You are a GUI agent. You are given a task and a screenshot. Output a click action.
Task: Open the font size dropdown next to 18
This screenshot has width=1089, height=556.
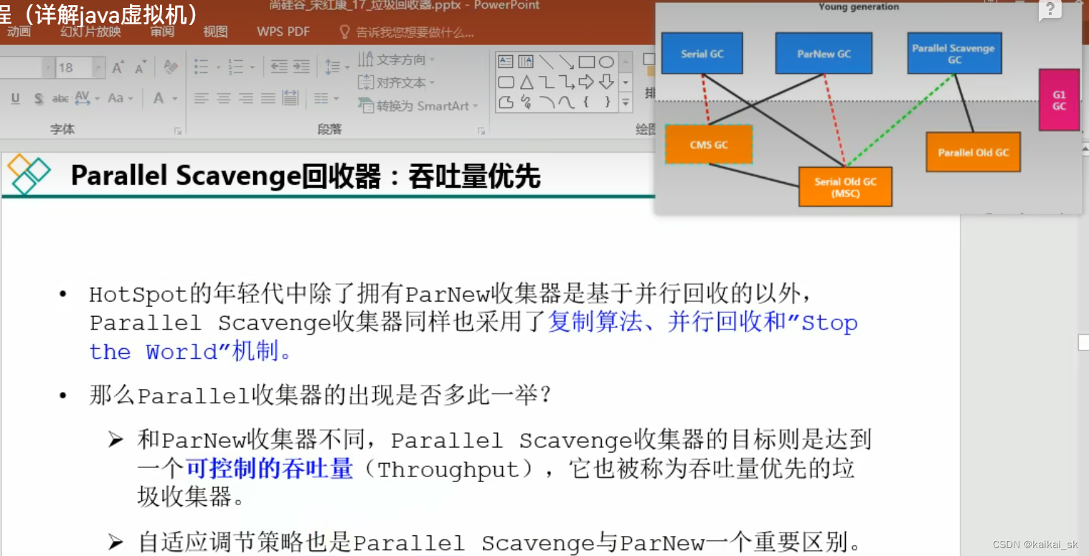98,68
